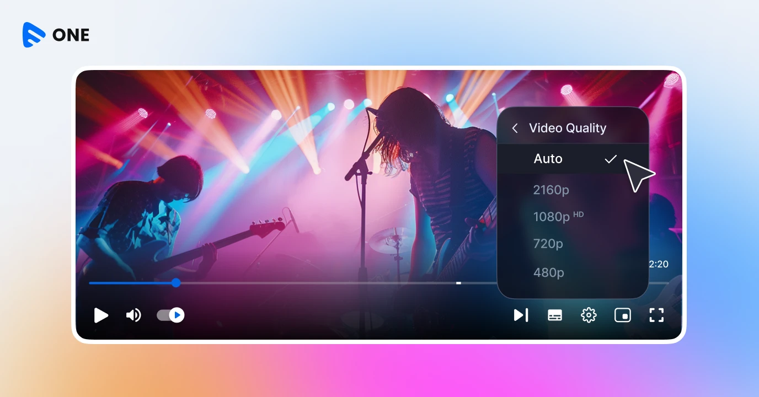Turn on subtitles with the captions icon

[x=555, y=315]
